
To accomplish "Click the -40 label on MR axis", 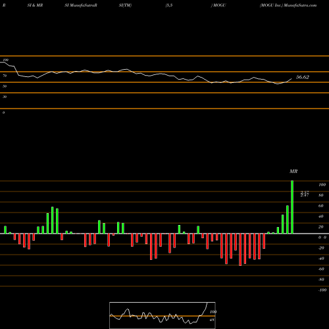I will (321, 259).
